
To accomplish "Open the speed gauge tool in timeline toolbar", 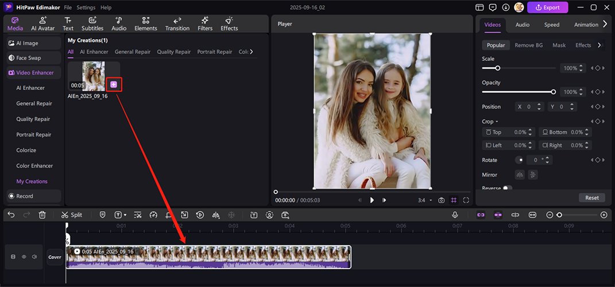I will tap(153, 215).
